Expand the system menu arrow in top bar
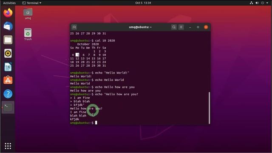Image resolution: width=272 pixels, height=153 pixels. click(x=267, y=3)
